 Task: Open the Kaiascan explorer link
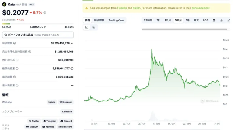point(67,112)
